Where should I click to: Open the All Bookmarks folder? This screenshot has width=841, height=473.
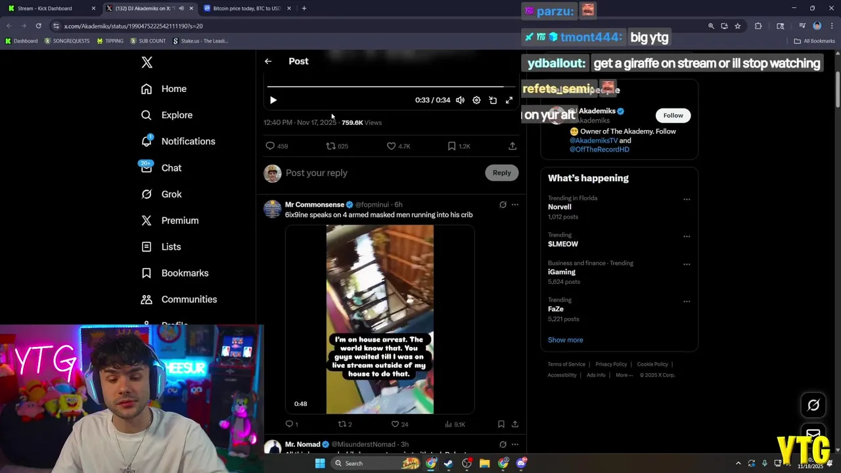[x=814, y=41]
